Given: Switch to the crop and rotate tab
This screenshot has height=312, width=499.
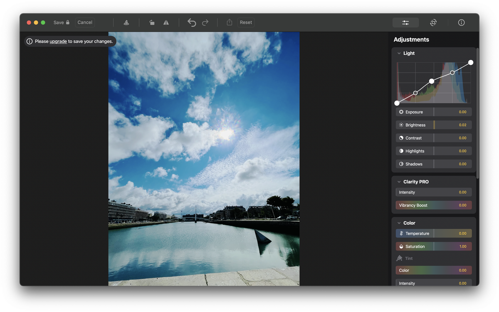Looking at the screenshot, I should (x=433, y=22).
